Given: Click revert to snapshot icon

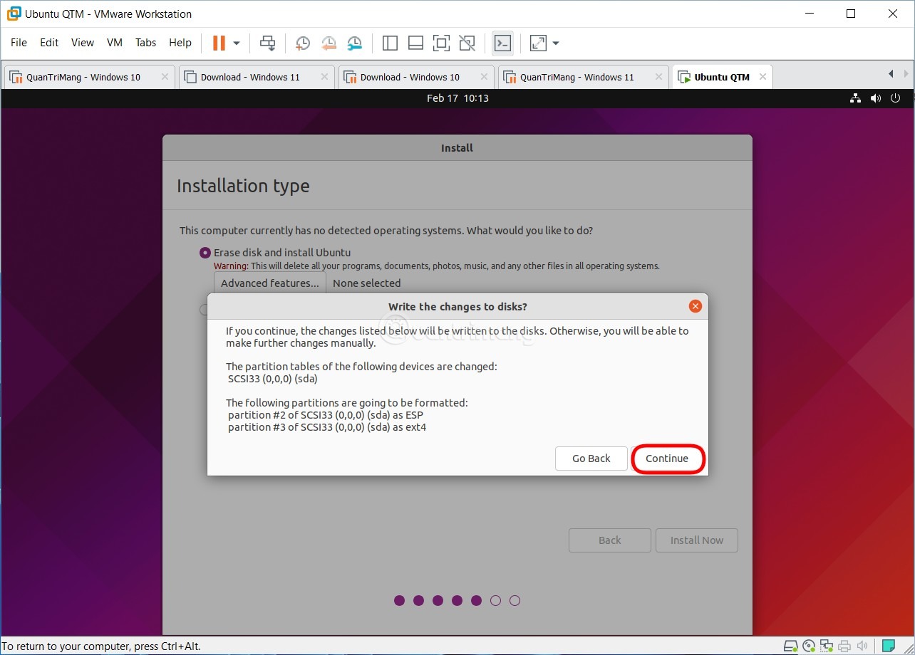Looking at the screenshot, I should click(x=329, y=43).
